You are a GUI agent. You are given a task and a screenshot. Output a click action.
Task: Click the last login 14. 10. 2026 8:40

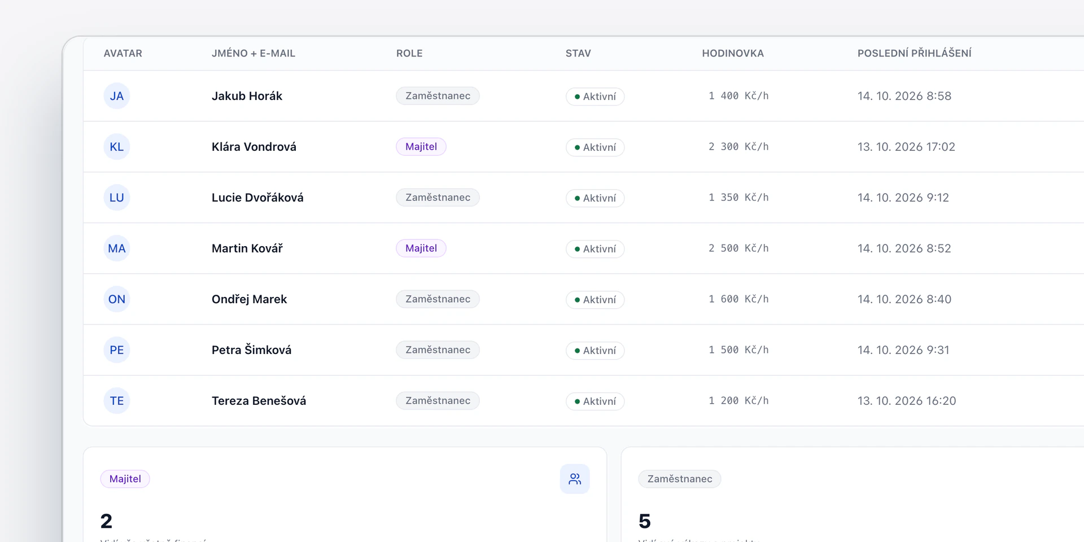[904, 299]
